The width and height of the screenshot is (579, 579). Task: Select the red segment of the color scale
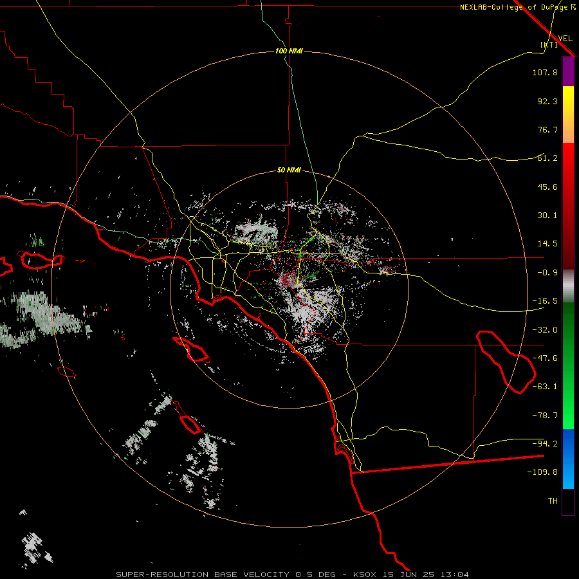[568, 206]
